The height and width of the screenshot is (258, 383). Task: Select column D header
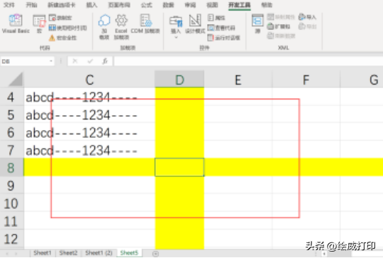pos(179,80)
